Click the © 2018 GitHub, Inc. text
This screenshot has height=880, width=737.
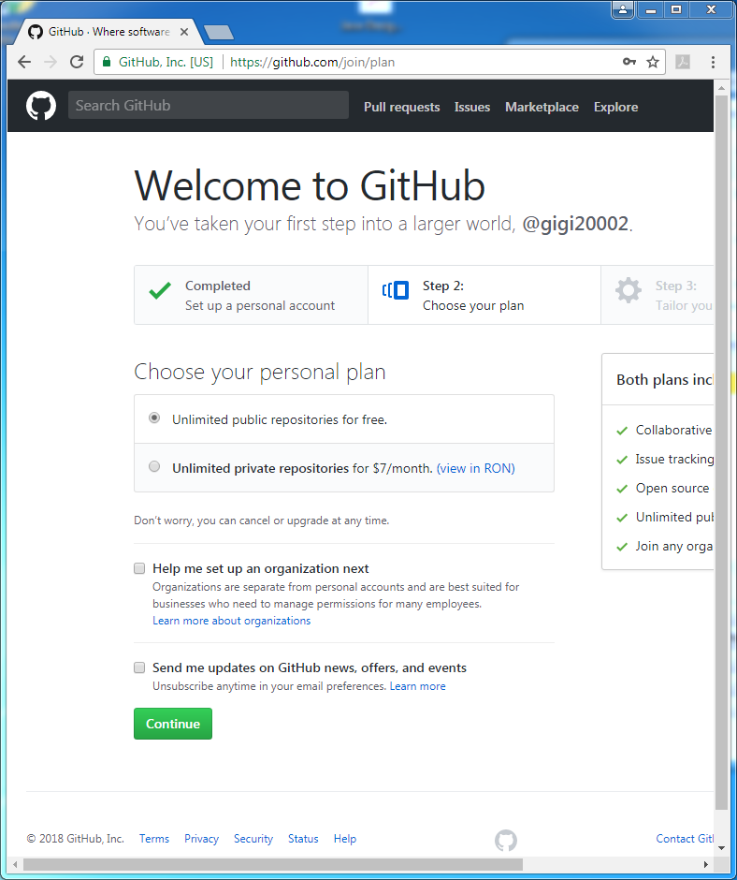click(75, 839)
